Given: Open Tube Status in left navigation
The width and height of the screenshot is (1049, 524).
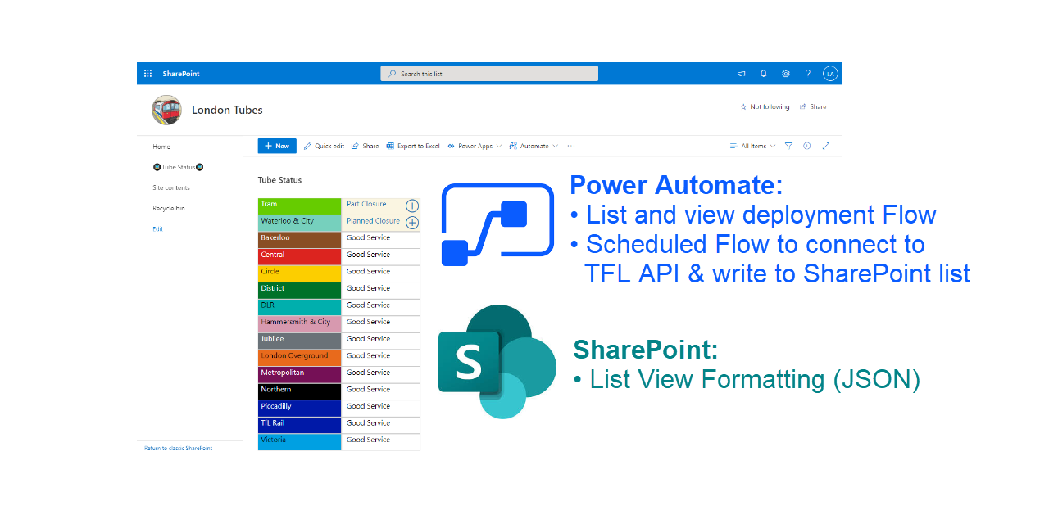Looking at the screenshot, I should coord(178,167).
